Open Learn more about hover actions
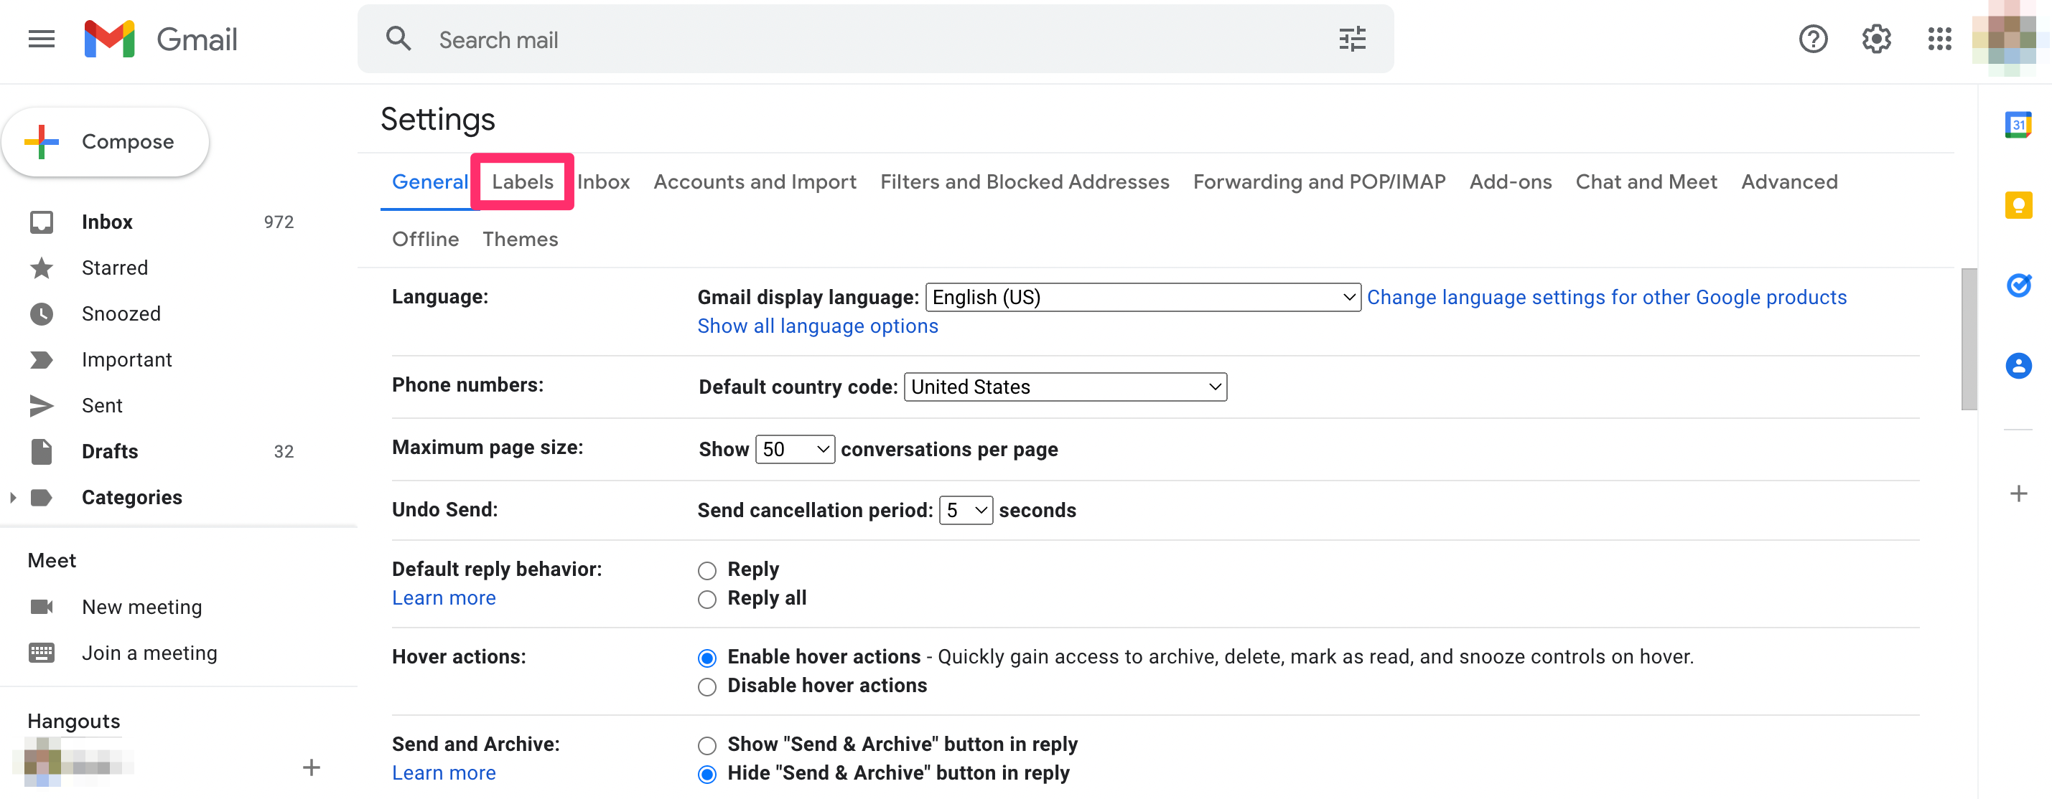Viewport: 2052px width, 799px height. pos(444,597)
